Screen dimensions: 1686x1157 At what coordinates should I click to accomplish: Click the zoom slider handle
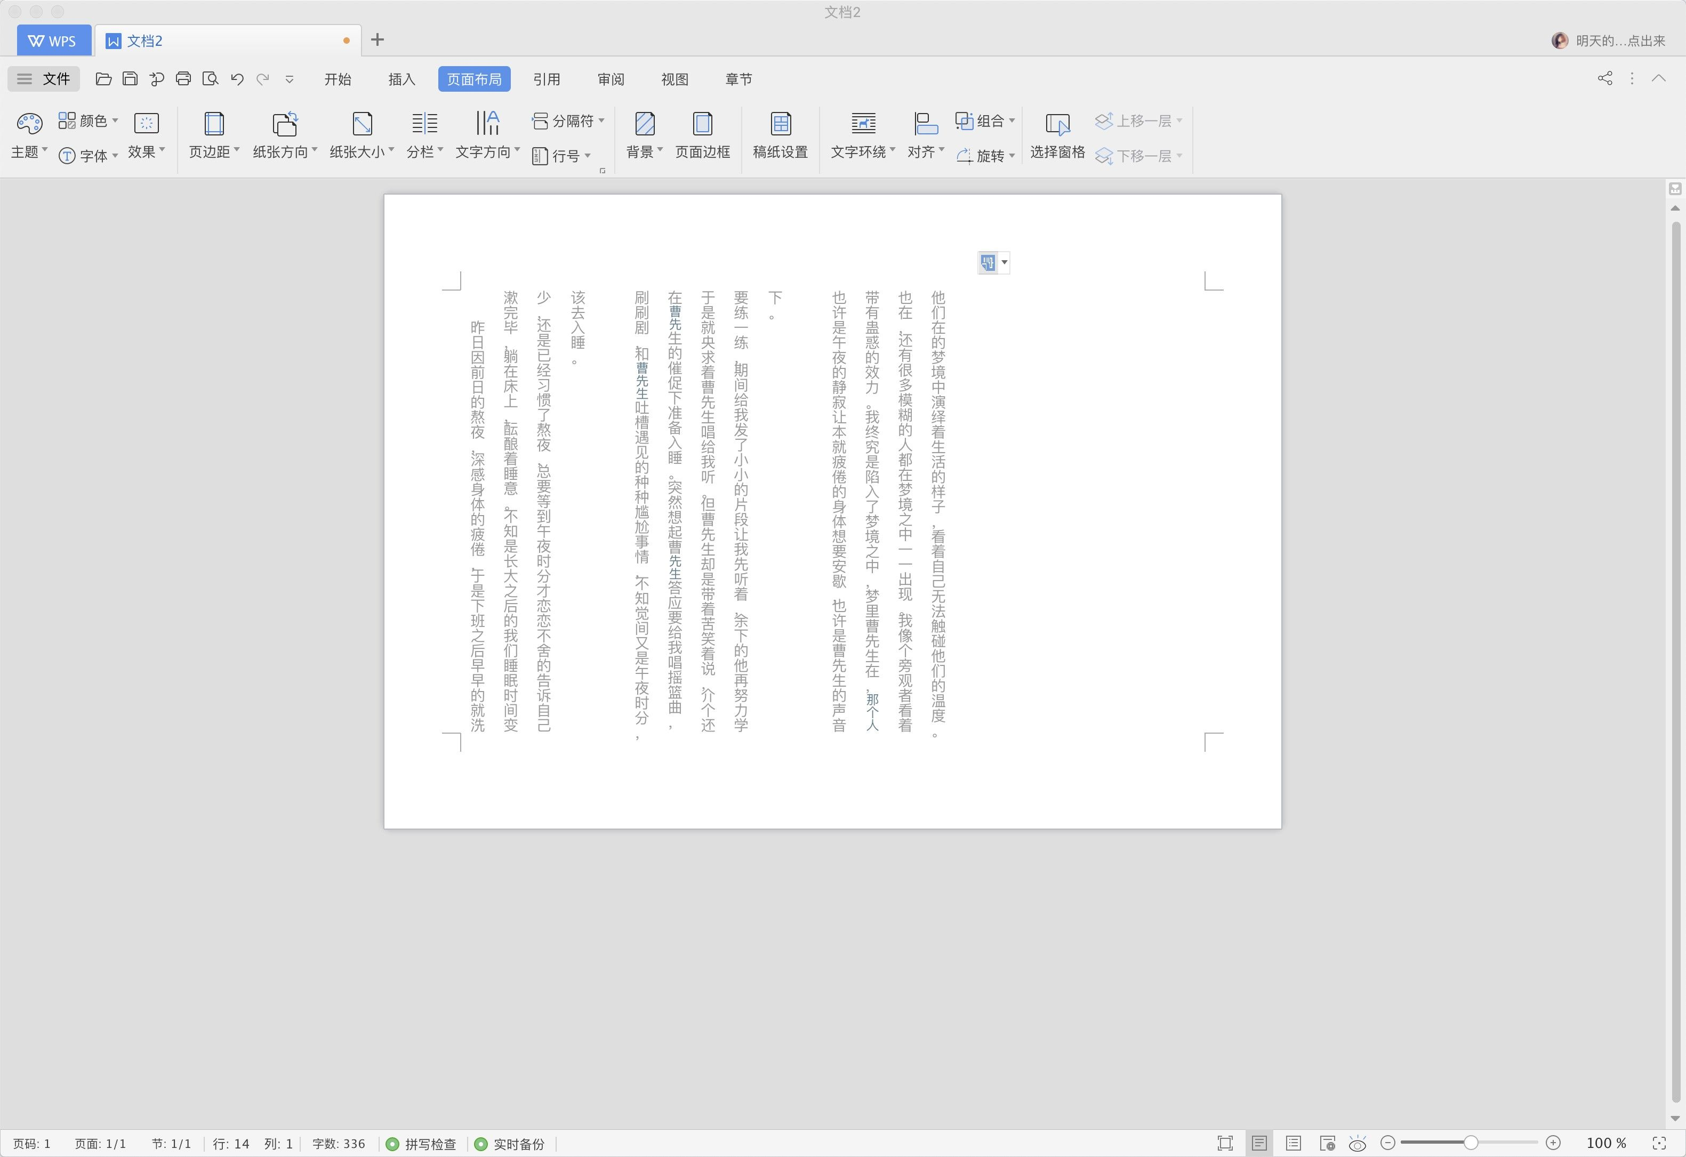1471,1143
